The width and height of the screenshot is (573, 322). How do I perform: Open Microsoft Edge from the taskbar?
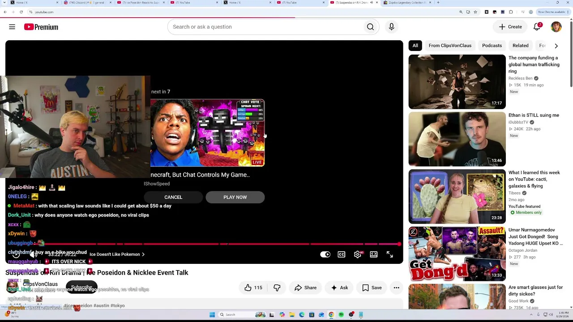click(302, 314)
